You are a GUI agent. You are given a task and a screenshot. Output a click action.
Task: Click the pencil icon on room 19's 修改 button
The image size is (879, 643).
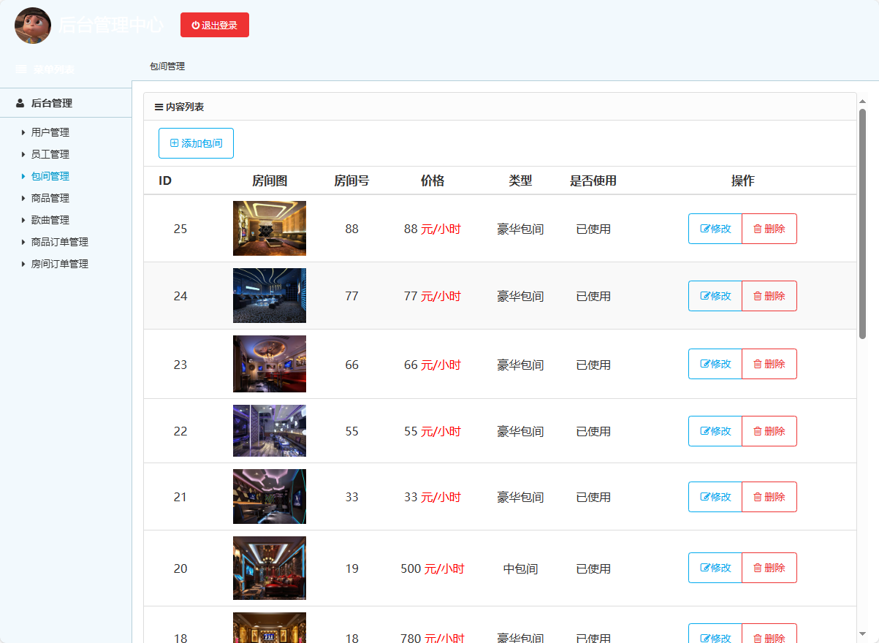pyautogui.click(x=707, y=567)
